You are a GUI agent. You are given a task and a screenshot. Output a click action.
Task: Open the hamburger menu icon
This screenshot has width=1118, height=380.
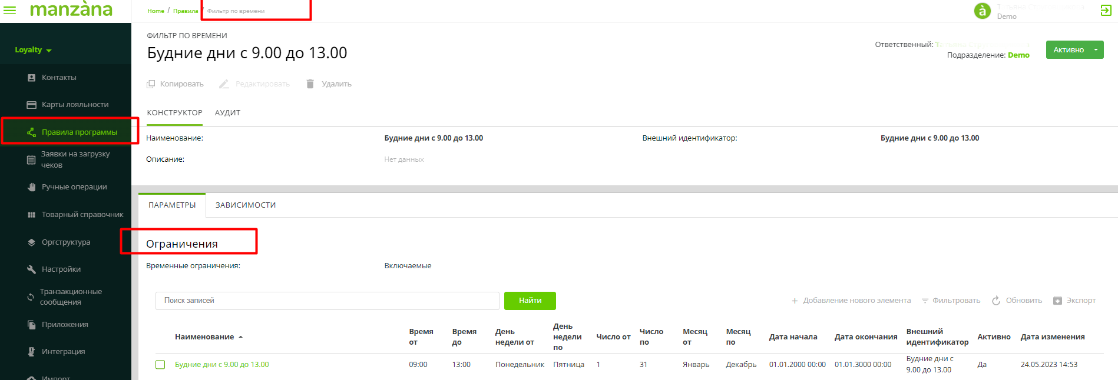[x=10, y=11]
